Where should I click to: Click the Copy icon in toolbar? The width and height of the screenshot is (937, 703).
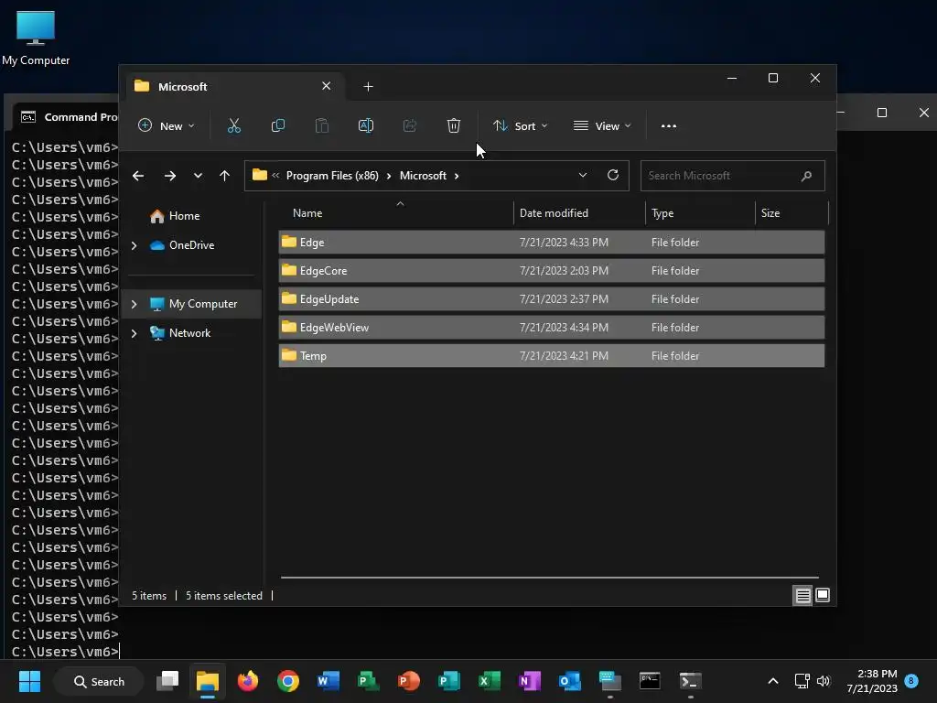click(278, 126)
